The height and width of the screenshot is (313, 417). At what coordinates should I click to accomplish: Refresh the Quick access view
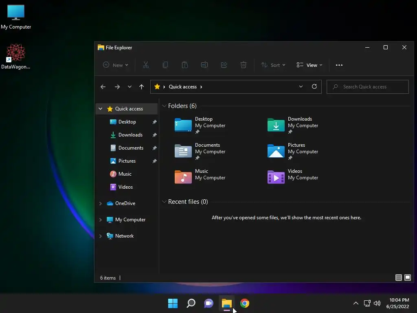point(314,86)
